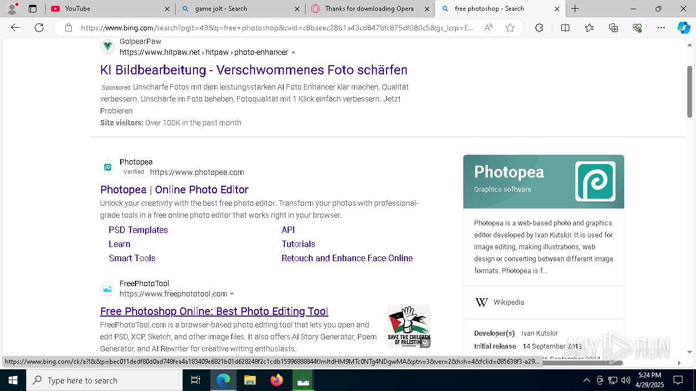The image size is (696, 391).
Task: Click the taskbar clock showing 5:24 PM
Action: click(x=650, y=380)
